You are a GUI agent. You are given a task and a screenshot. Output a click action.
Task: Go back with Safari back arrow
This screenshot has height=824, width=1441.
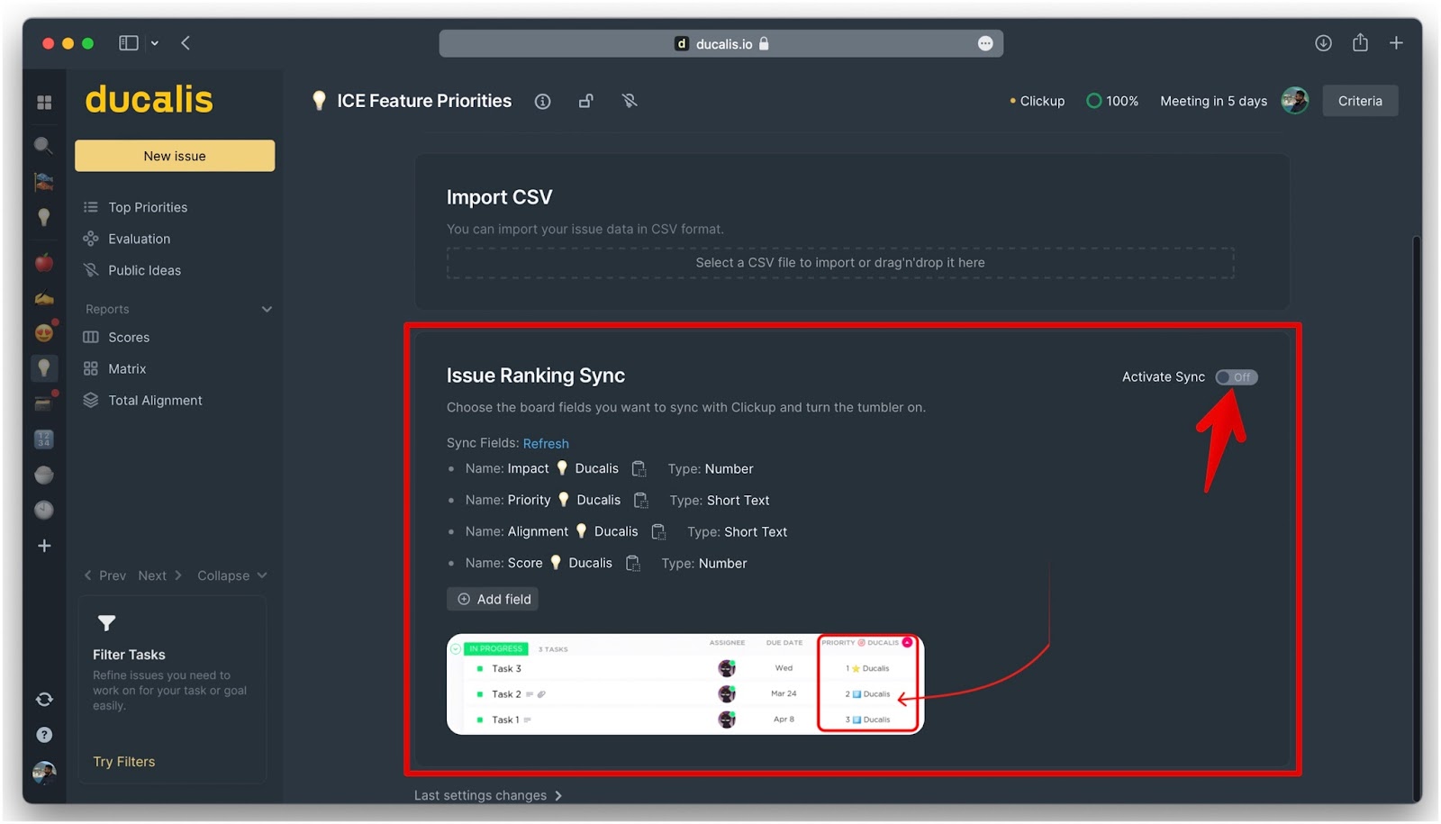pyautogui.click(x=186, y=42)
